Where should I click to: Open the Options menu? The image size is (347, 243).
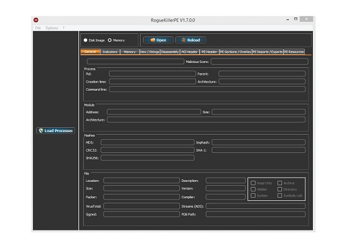click(x=52, y=28)
